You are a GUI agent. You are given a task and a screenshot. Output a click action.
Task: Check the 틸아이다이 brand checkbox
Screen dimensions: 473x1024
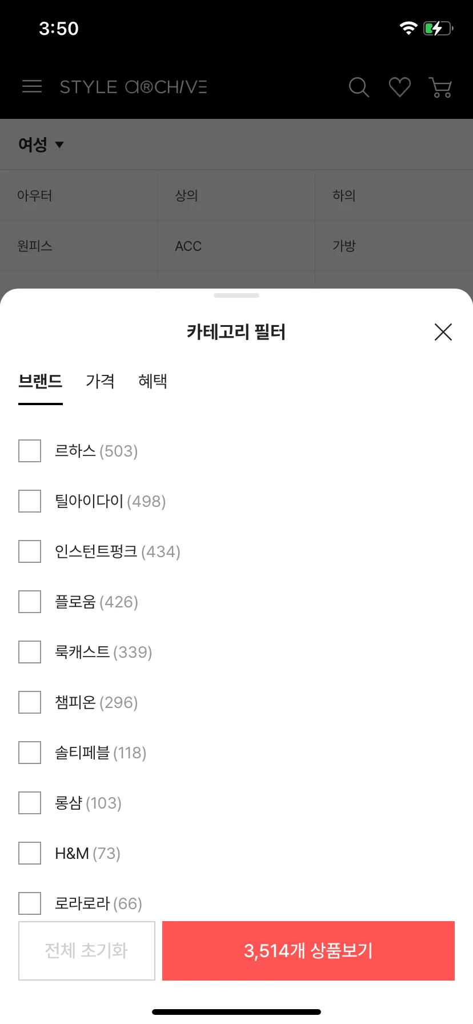(30, 501)
